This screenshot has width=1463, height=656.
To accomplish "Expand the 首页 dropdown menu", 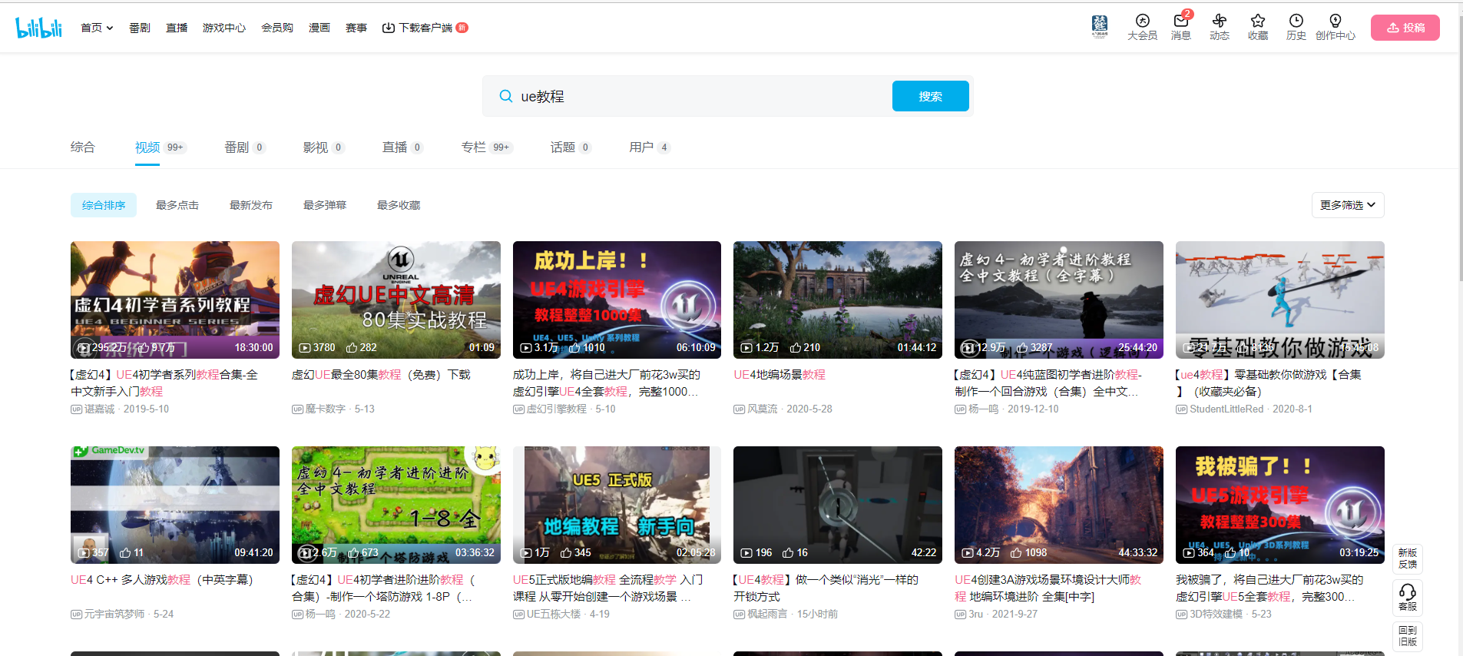I will tap(97, 28).
